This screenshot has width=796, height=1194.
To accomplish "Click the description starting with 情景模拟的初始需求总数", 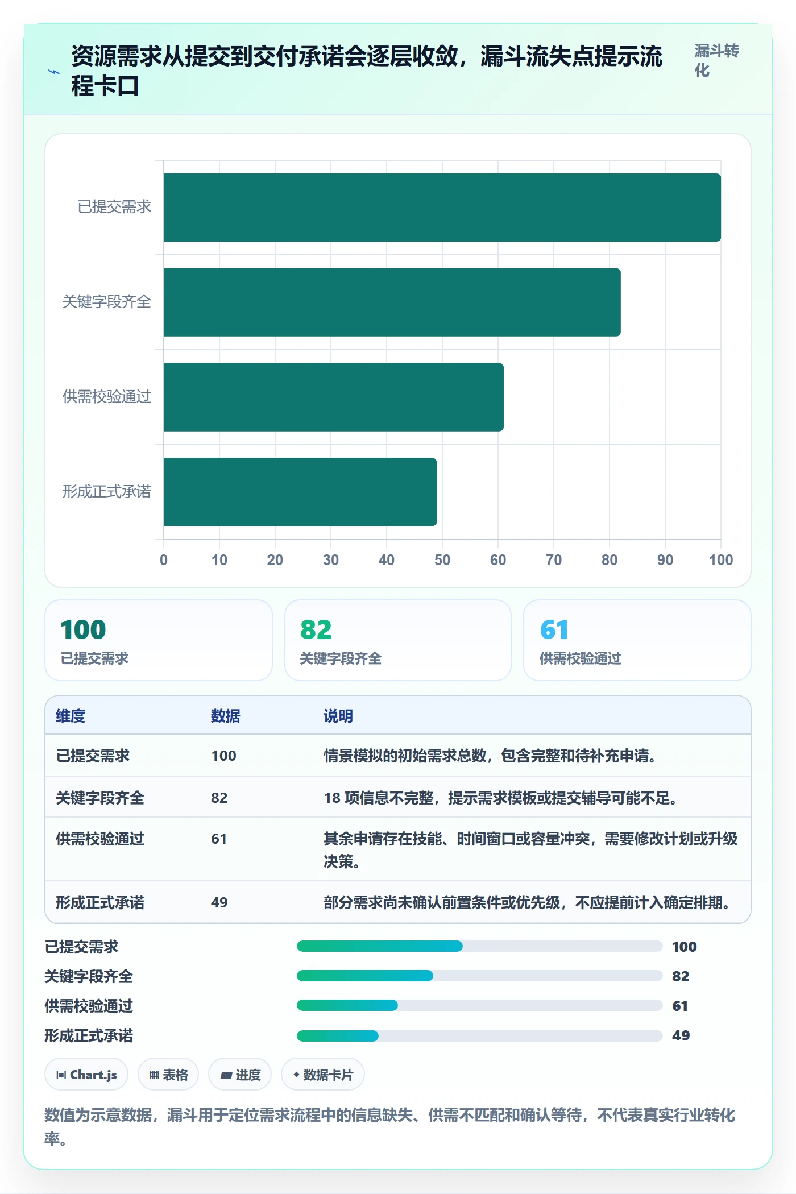I will [x=490, y=756].
